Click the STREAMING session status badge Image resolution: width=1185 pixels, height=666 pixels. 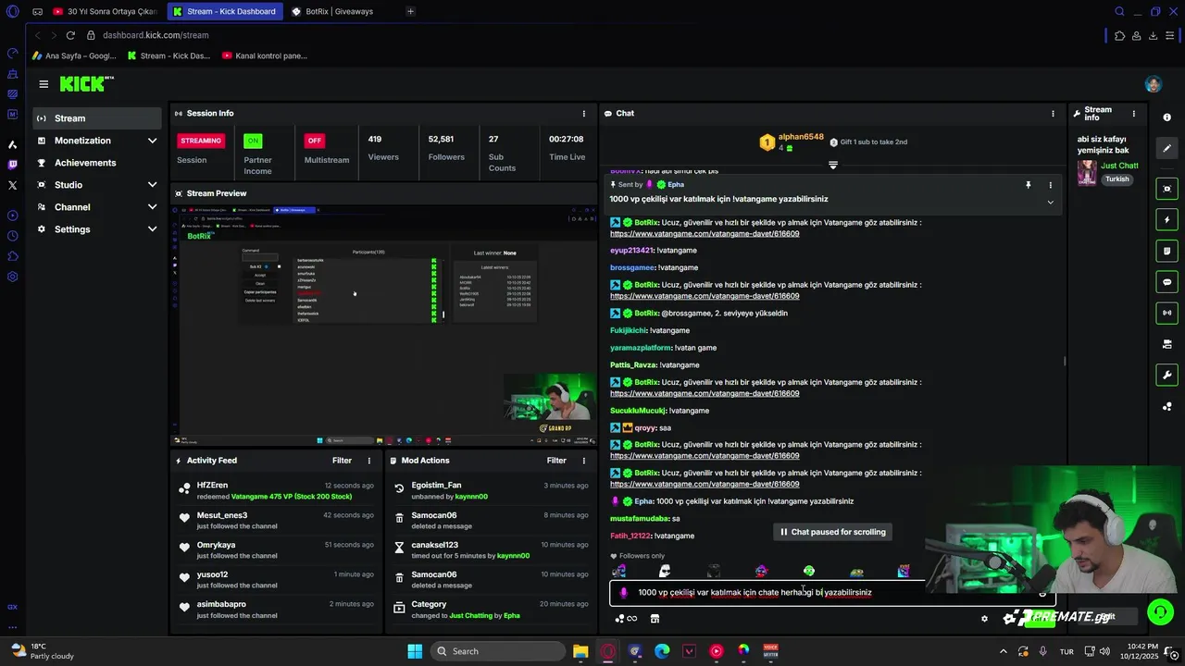201,141
